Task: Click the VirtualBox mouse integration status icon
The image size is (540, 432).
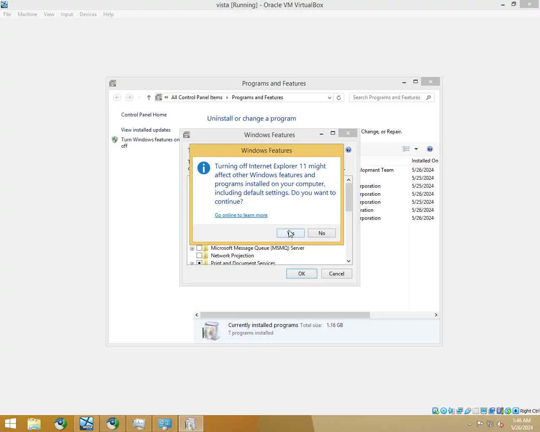Action: [x=508, y=411]
